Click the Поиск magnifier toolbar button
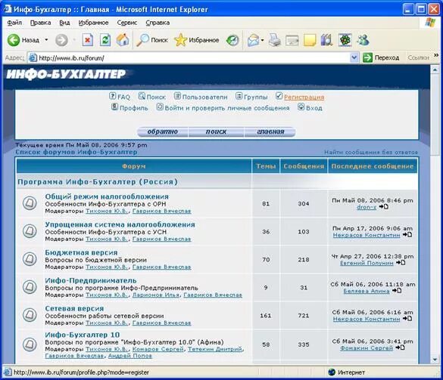This screenshot has height=380, width=443. click(152, 40)
